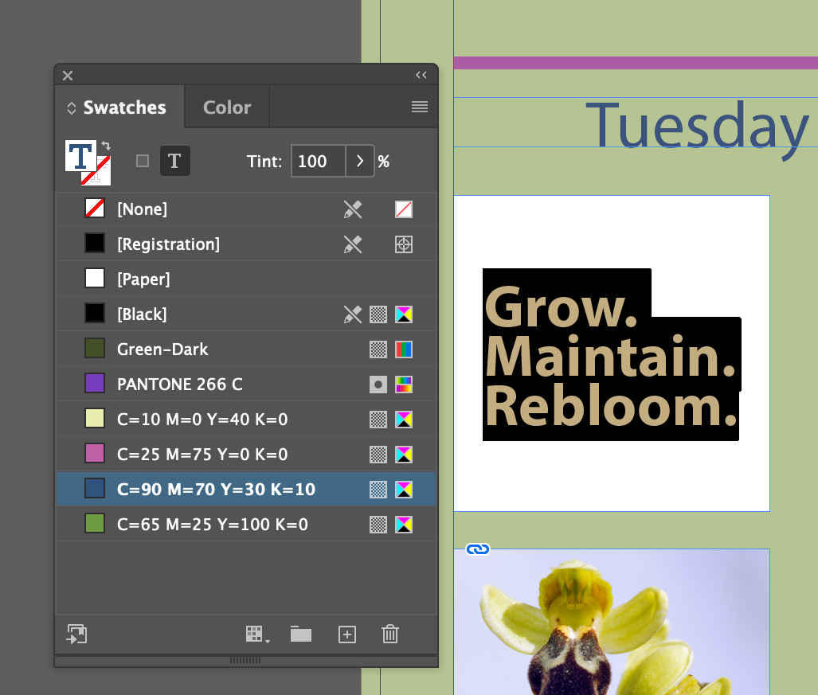Image resolution: width=818 pixels, height=695 pixels.
Task: Click the Delete Swatch trash icon
Action: 390,634
